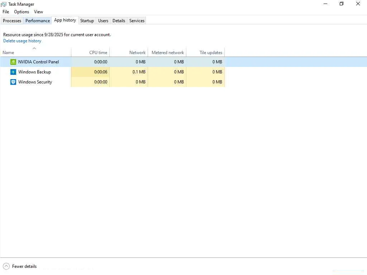Sort by the Name column header
367x275 pixels.
pos(35,52)
